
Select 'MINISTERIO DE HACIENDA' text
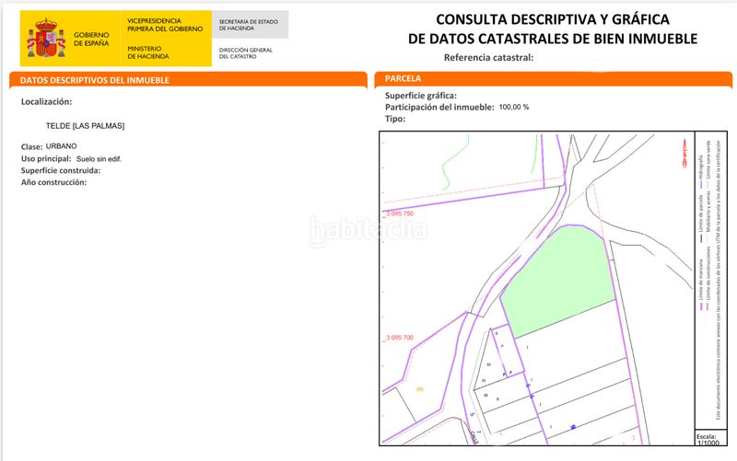(148, 52)
